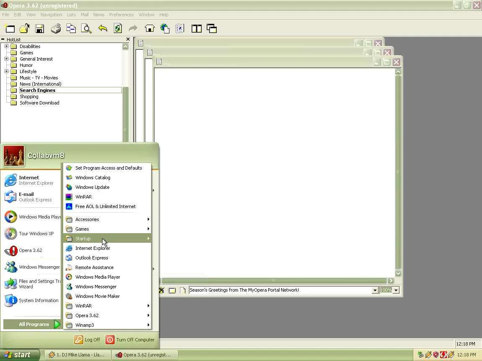Screen dimensions: 482x361
Task: Select Software Download folder
Action: point(39,103)
